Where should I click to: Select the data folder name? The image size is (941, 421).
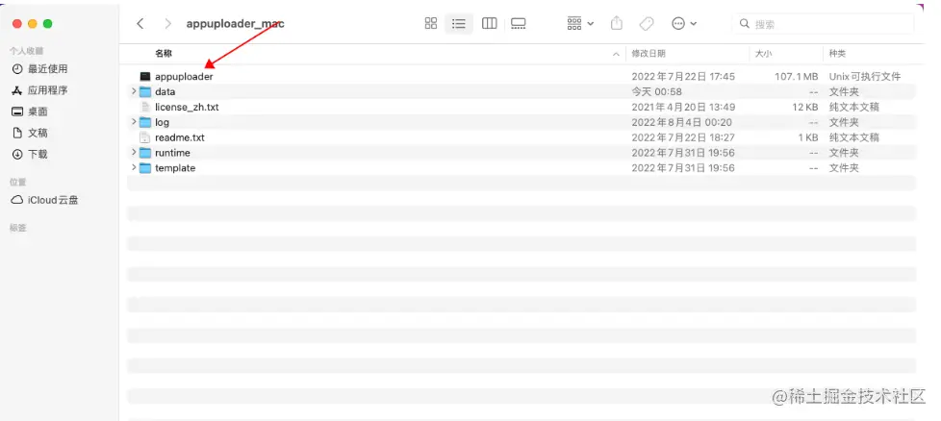point(165,91)
